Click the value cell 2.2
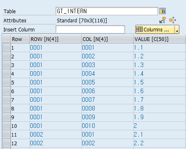This screenshot has width=186, height=149. coord(160,143)
